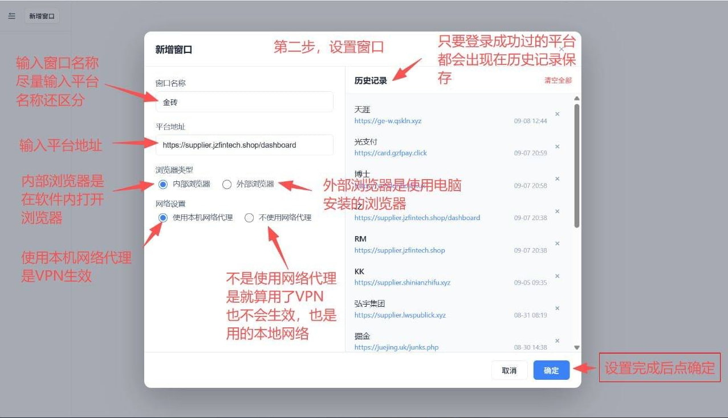728x418 pixels.
Task: Click the https://ge-w.qskln.xyz history URL
Action: (x=388, y=121)
